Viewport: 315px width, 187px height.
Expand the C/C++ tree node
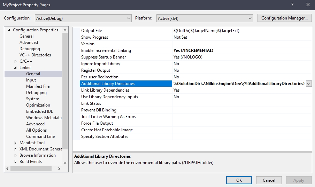15,61
